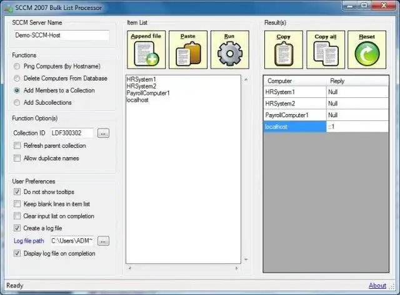Viewport: 400px width, 295px height.
Task: Click HRSystem2 line in the item list
Action: point(141,86)
